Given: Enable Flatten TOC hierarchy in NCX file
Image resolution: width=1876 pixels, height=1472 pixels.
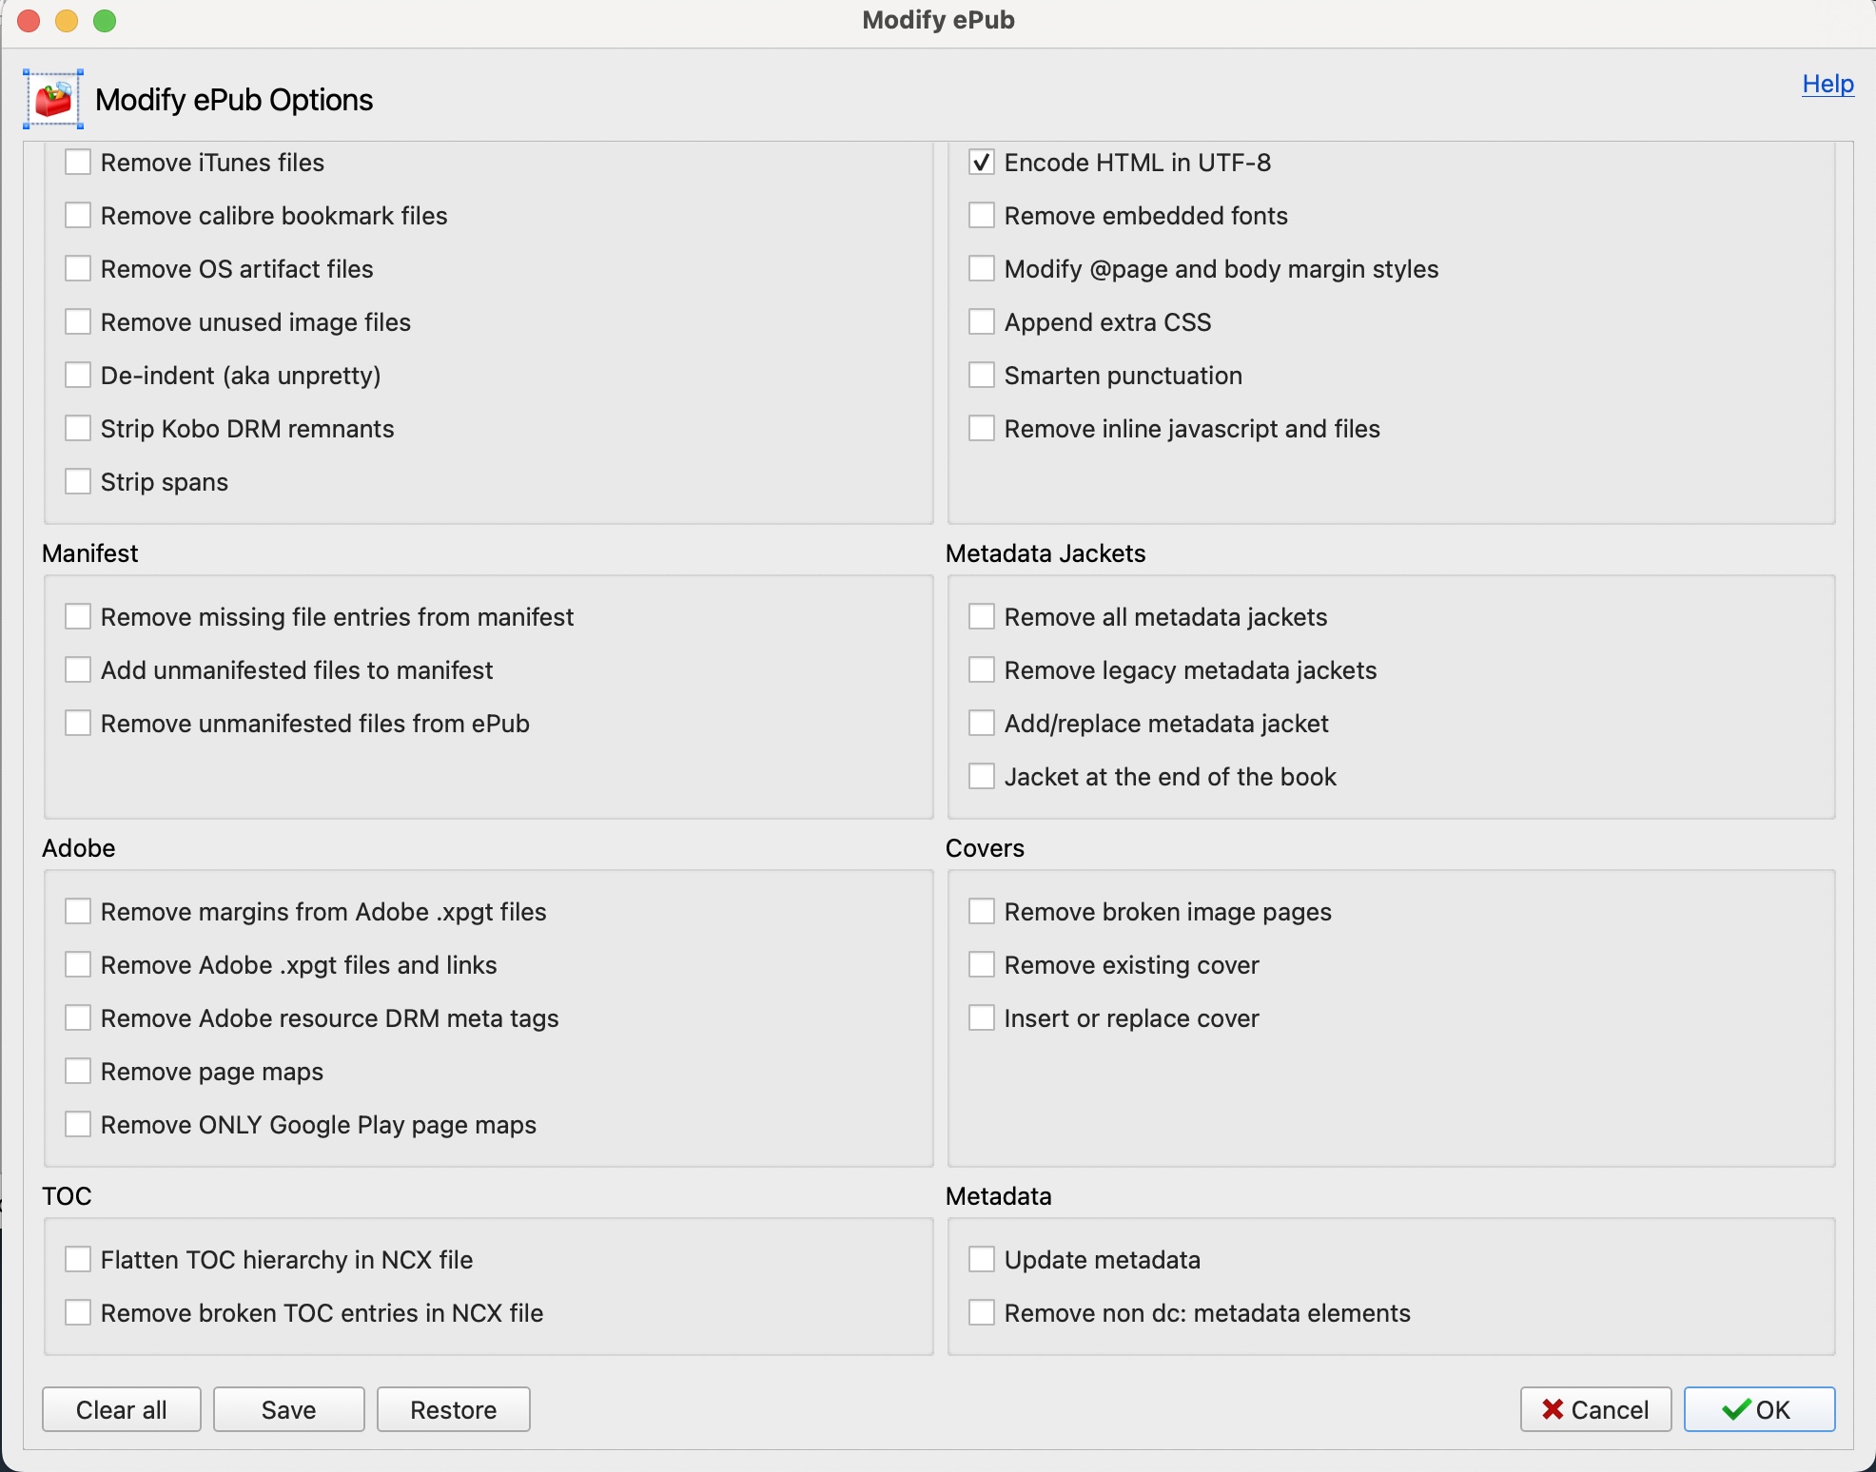Looking at the screenshot, I should point(78,1259).
